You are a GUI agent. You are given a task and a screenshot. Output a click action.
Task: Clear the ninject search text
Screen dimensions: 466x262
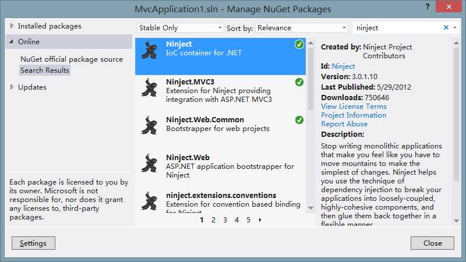point(446,27)
